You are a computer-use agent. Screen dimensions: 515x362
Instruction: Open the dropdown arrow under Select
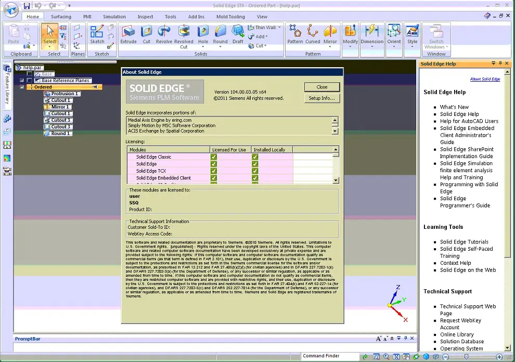click(50, 47)
